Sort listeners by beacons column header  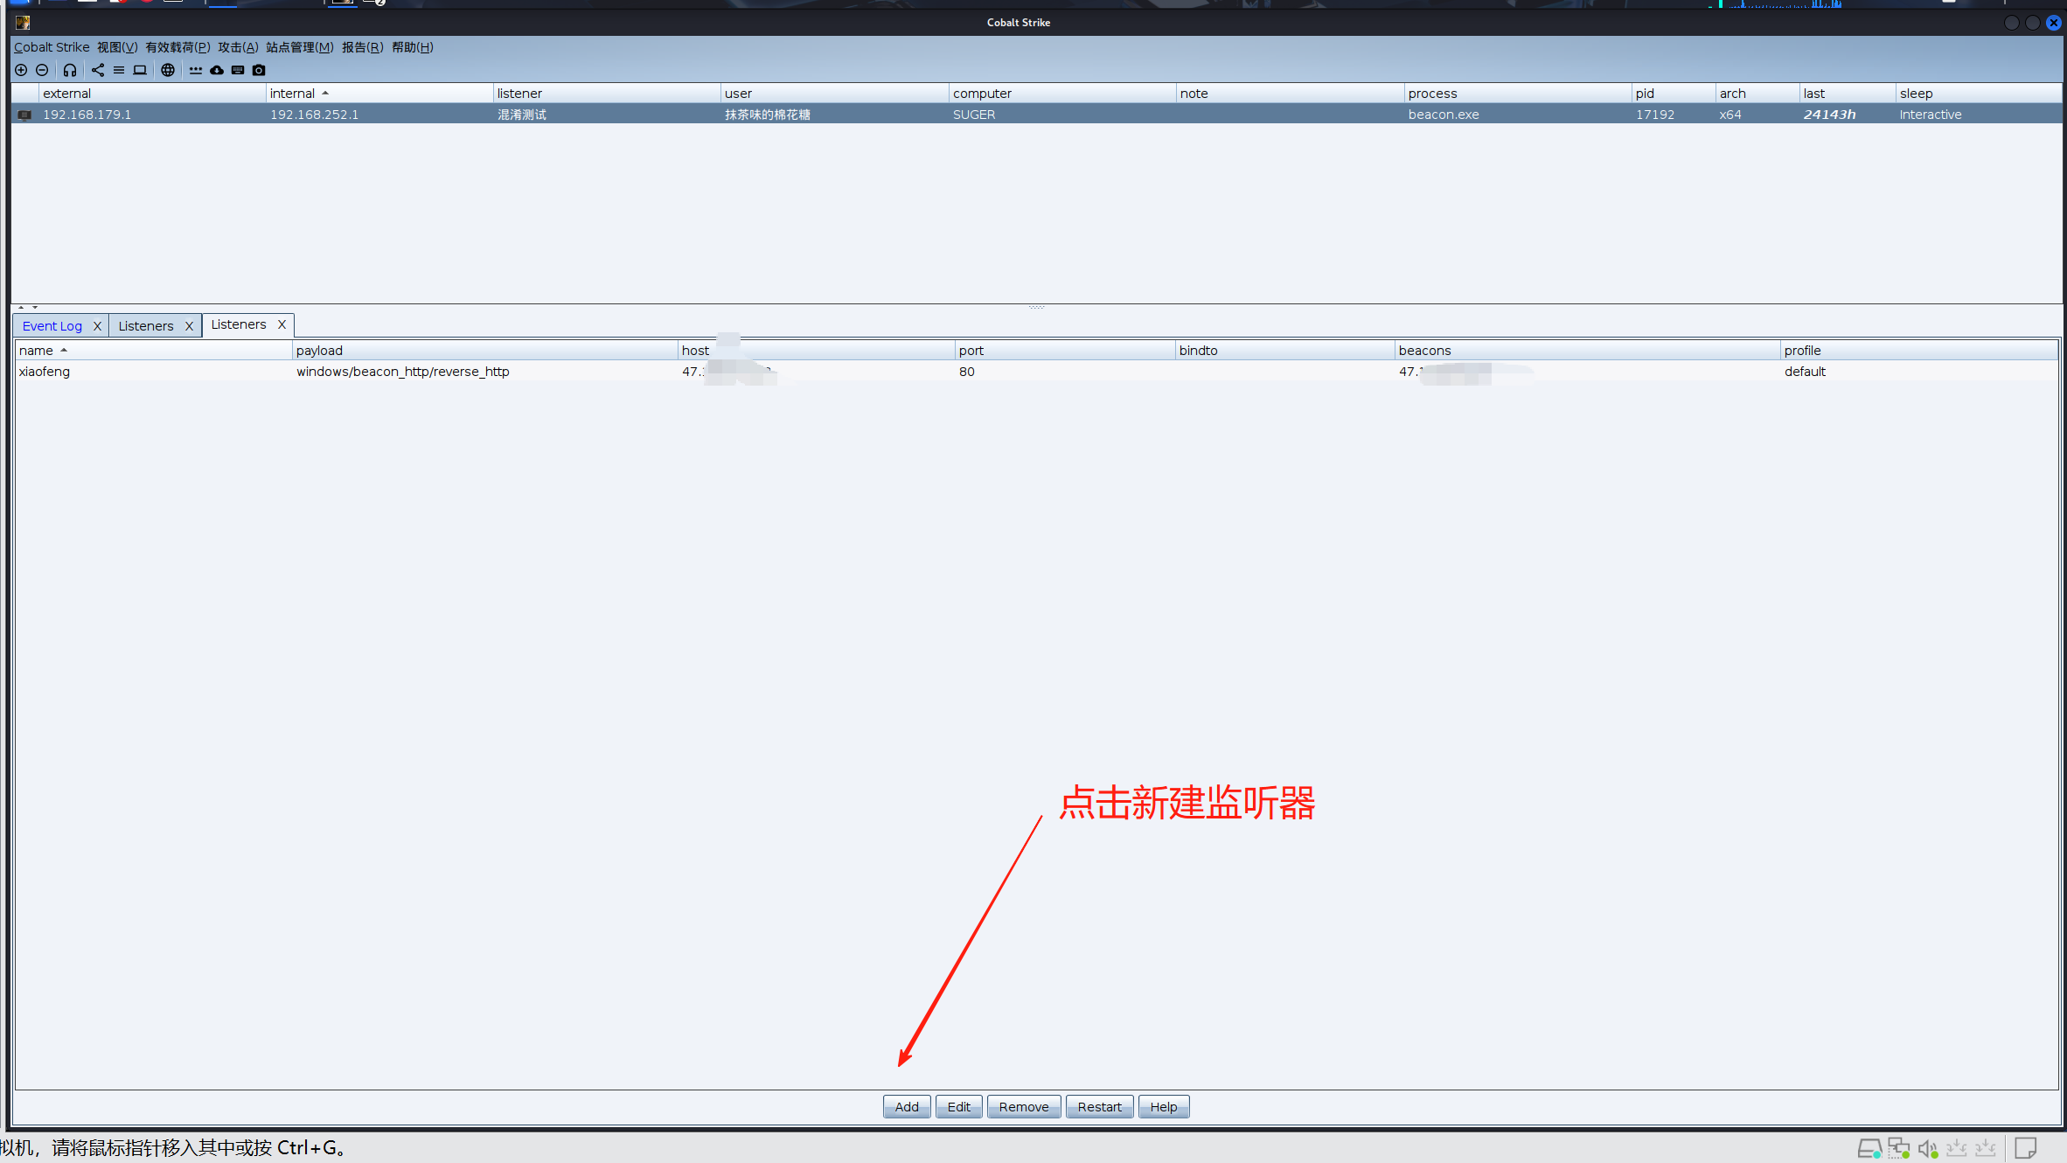(x=1588, y=351)
